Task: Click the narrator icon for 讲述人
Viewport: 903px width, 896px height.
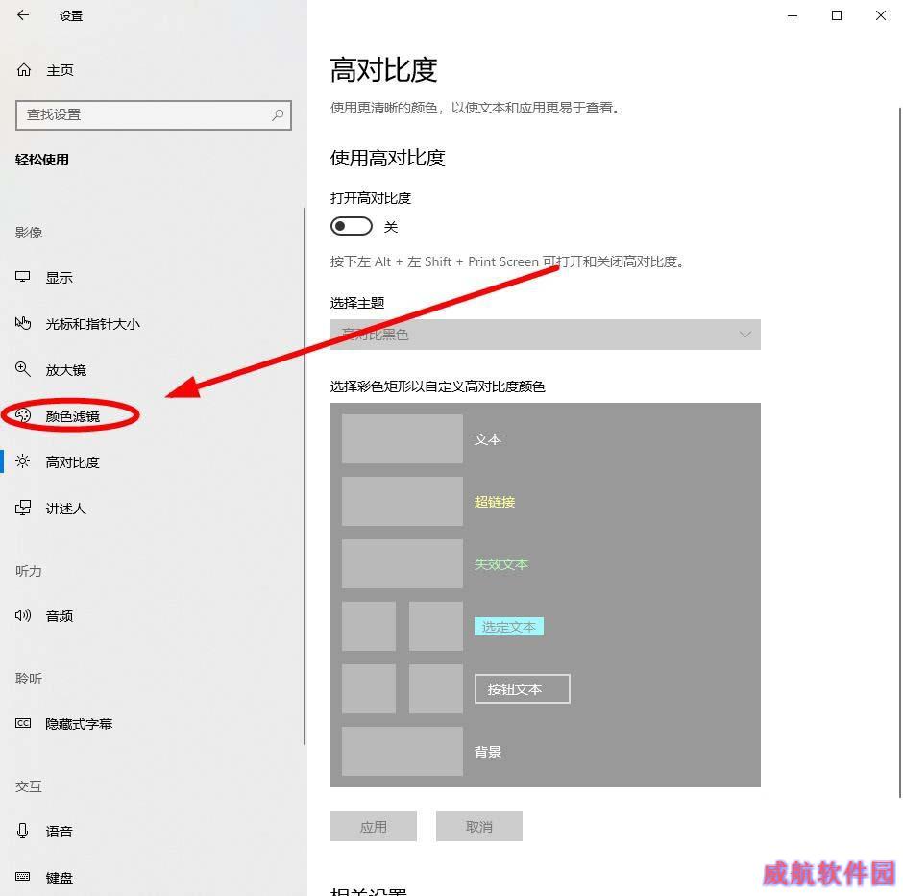Action: point(22,508)
